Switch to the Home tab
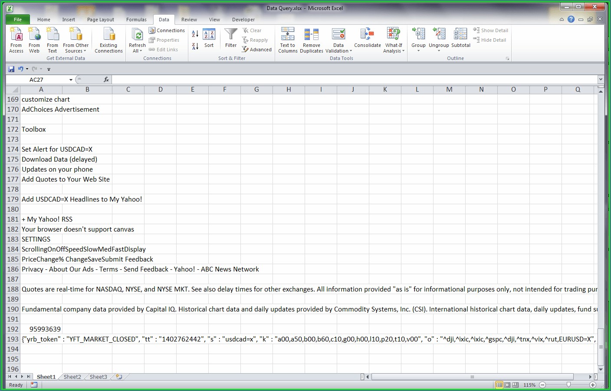The height and width of the screenshot is (391, 611). [x=44, y=20]
